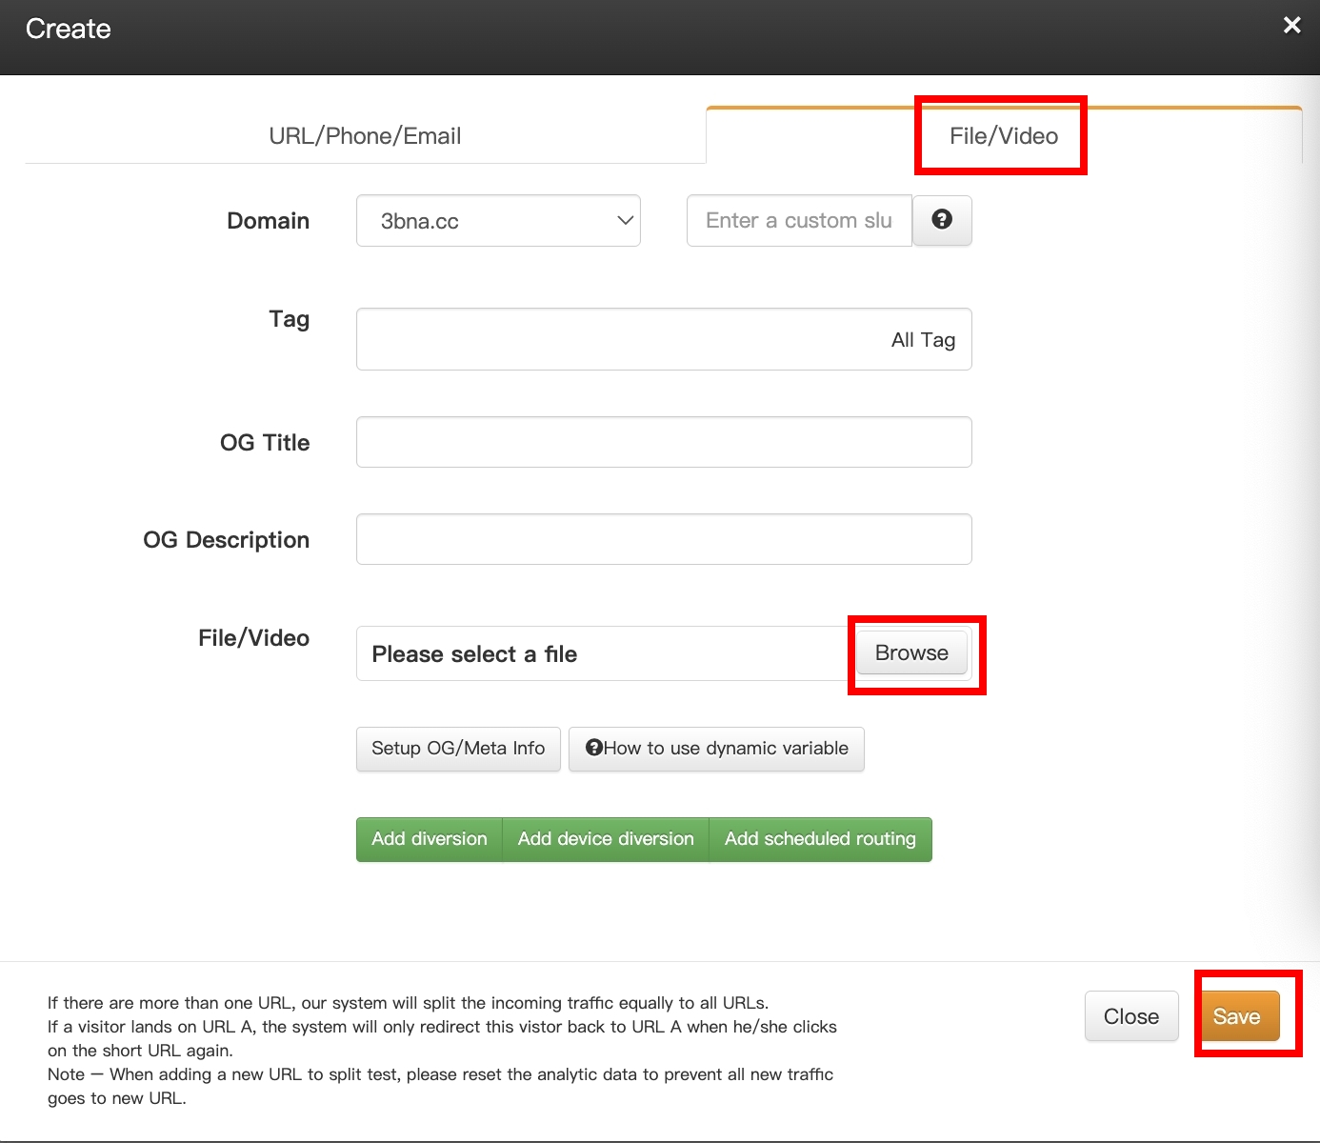Viewport: 1320px width, 1143px height.
Task: Click into the OG Title text box
Action: click(x=663, y=442)
